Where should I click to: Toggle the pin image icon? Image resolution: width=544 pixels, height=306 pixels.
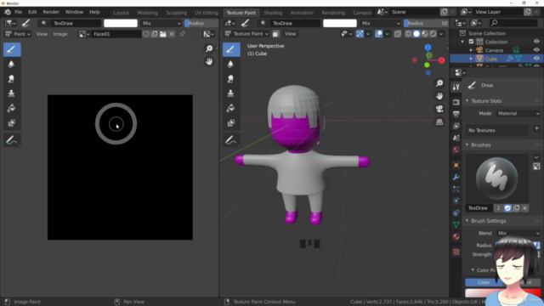tap(182, 34)
